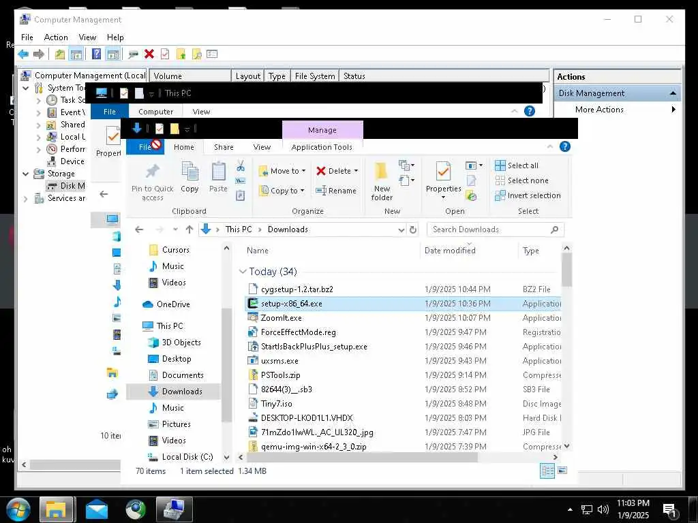Click the Forward arrow in Computer Management toolbar
Image resolution: width=698 pixels, height=523 pixels.
[x=39, y=54]
